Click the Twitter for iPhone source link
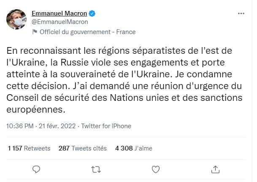The image size is (257, 182). tap(106, 126)
